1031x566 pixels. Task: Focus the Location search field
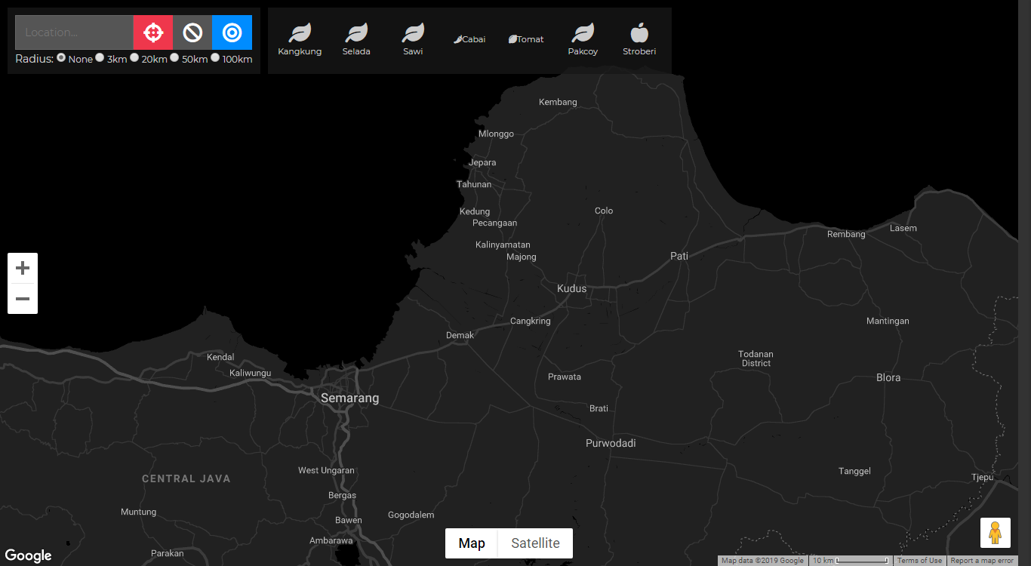(74, 32)
